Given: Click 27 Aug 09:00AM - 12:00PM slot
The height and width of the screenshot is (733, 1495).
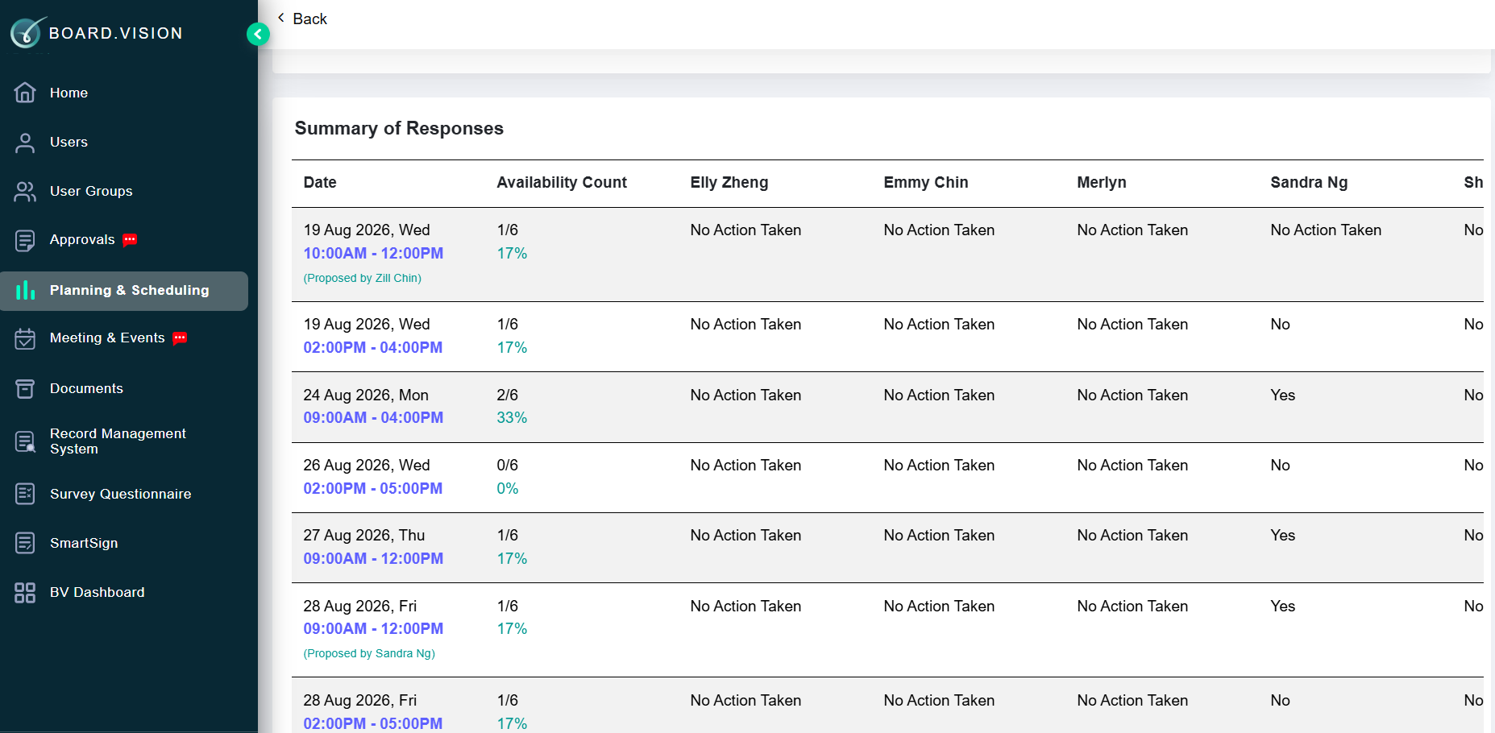Looking at the screenshot, I should 373,559.
